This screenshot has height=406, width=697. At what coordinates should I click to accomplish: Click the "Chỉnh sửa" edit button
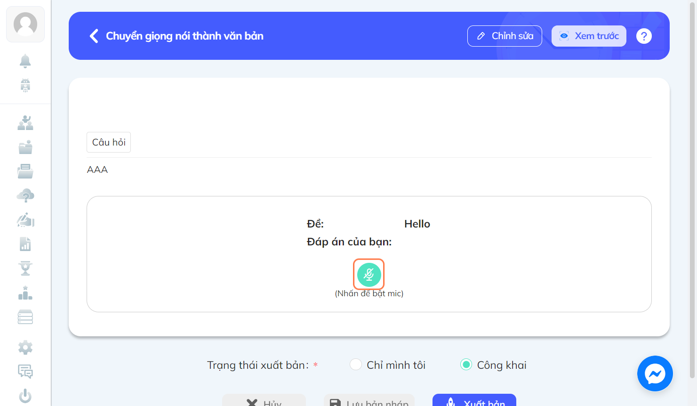click(505, 36)
